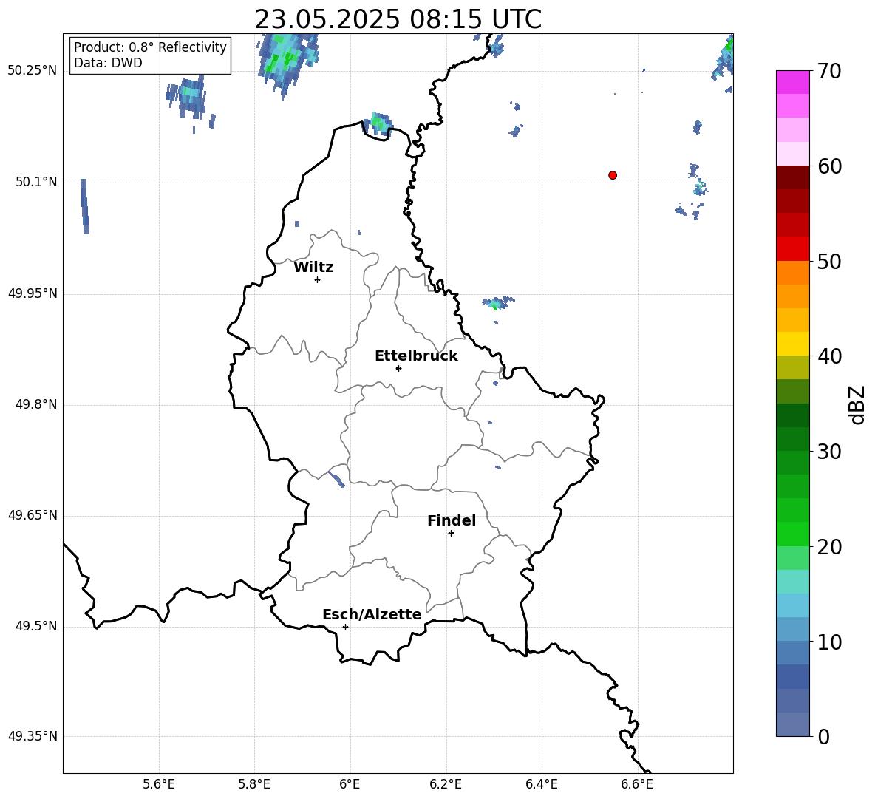Click the 6°E longitude tick label
The width and height of the screenshot is (875, 799).
pos(350,784)
